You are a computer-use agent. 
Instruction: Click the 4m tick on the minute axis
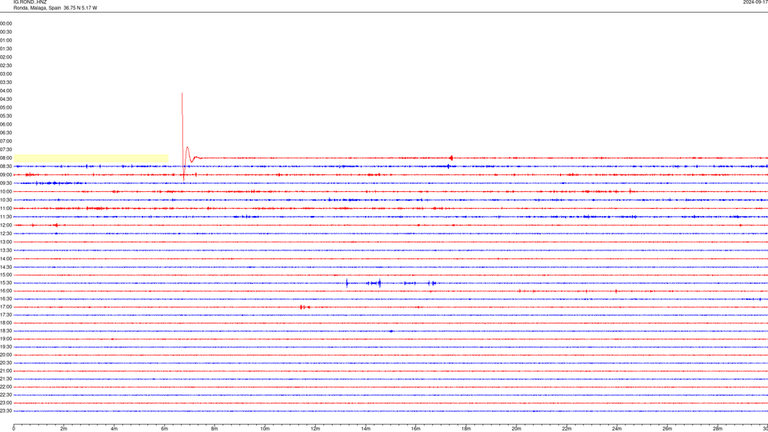pyautogui.click(x=114, y=429)
